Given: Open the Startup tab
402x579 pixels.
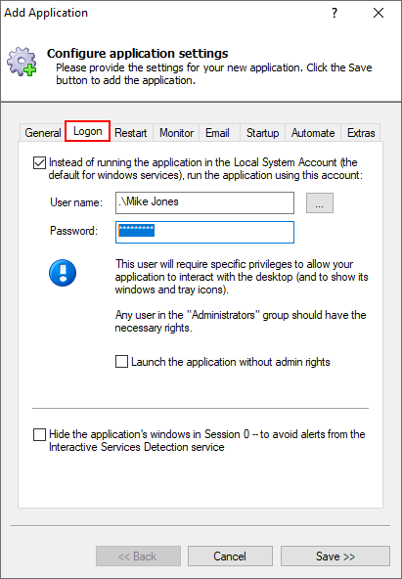Looking at the screenshot, I should pyautogui.click(x=262, y=133).
